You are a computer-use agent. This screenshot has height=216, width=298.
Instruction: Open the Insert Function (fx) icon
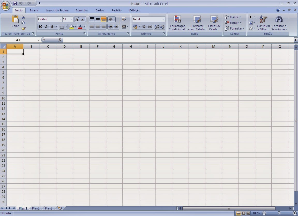click(x=60, y=40)
